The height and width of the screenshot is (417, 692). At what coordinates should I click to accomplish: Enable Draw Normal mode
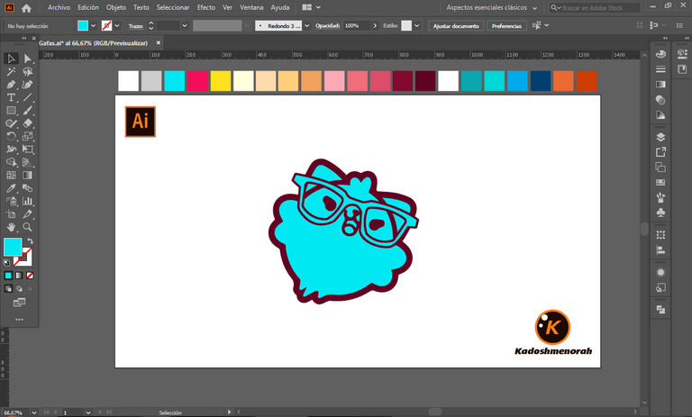click(x=8, y=288)
